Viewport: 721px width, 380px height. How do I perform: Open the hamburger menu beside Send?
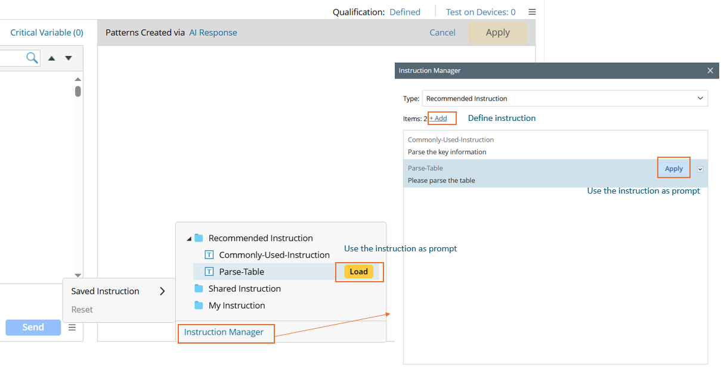pos(72,328)
